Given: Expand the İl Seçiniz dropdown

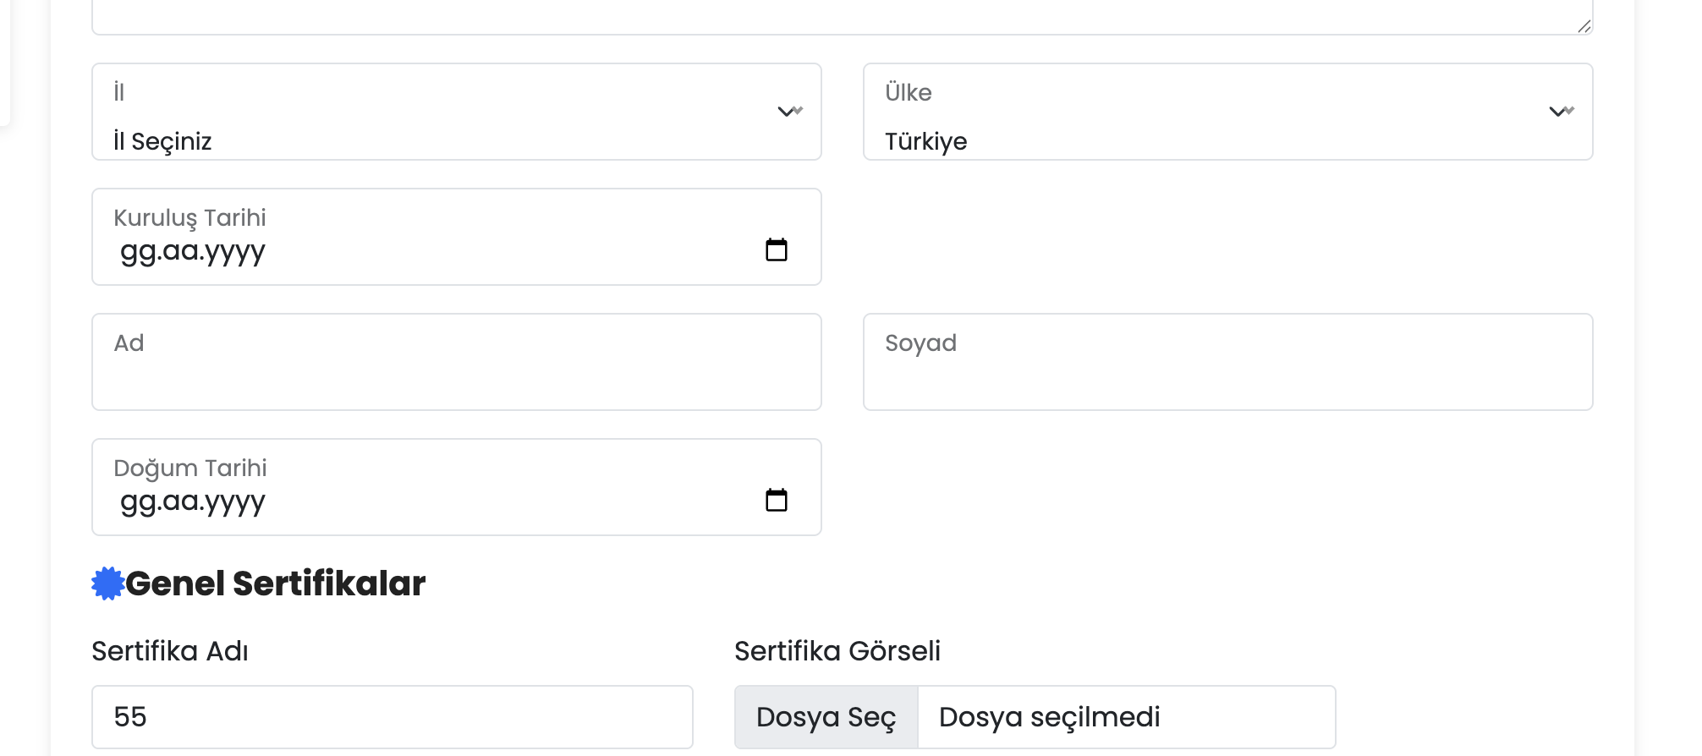Looking at the screenshot, I should click(457, 112).
